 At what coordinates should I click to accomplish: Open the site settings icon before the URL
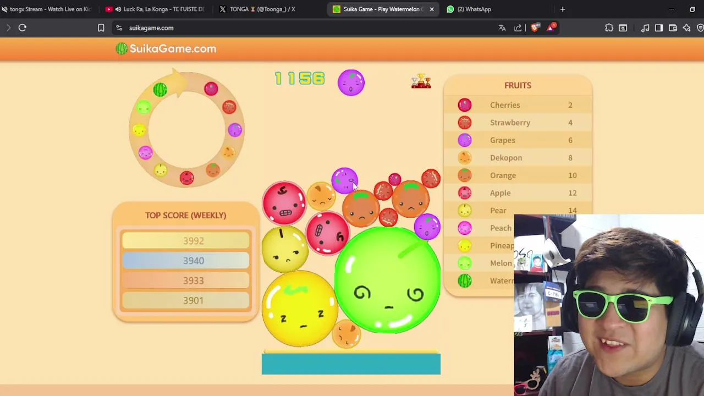pos(119,28)
